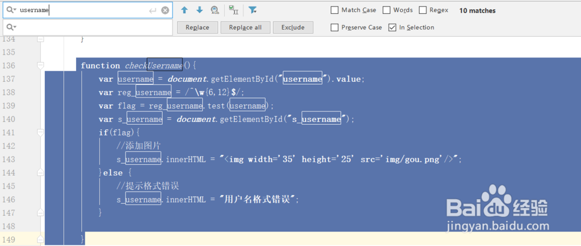
Task: Collapse the checkUsername function at line 136
Action: [41, 66]
